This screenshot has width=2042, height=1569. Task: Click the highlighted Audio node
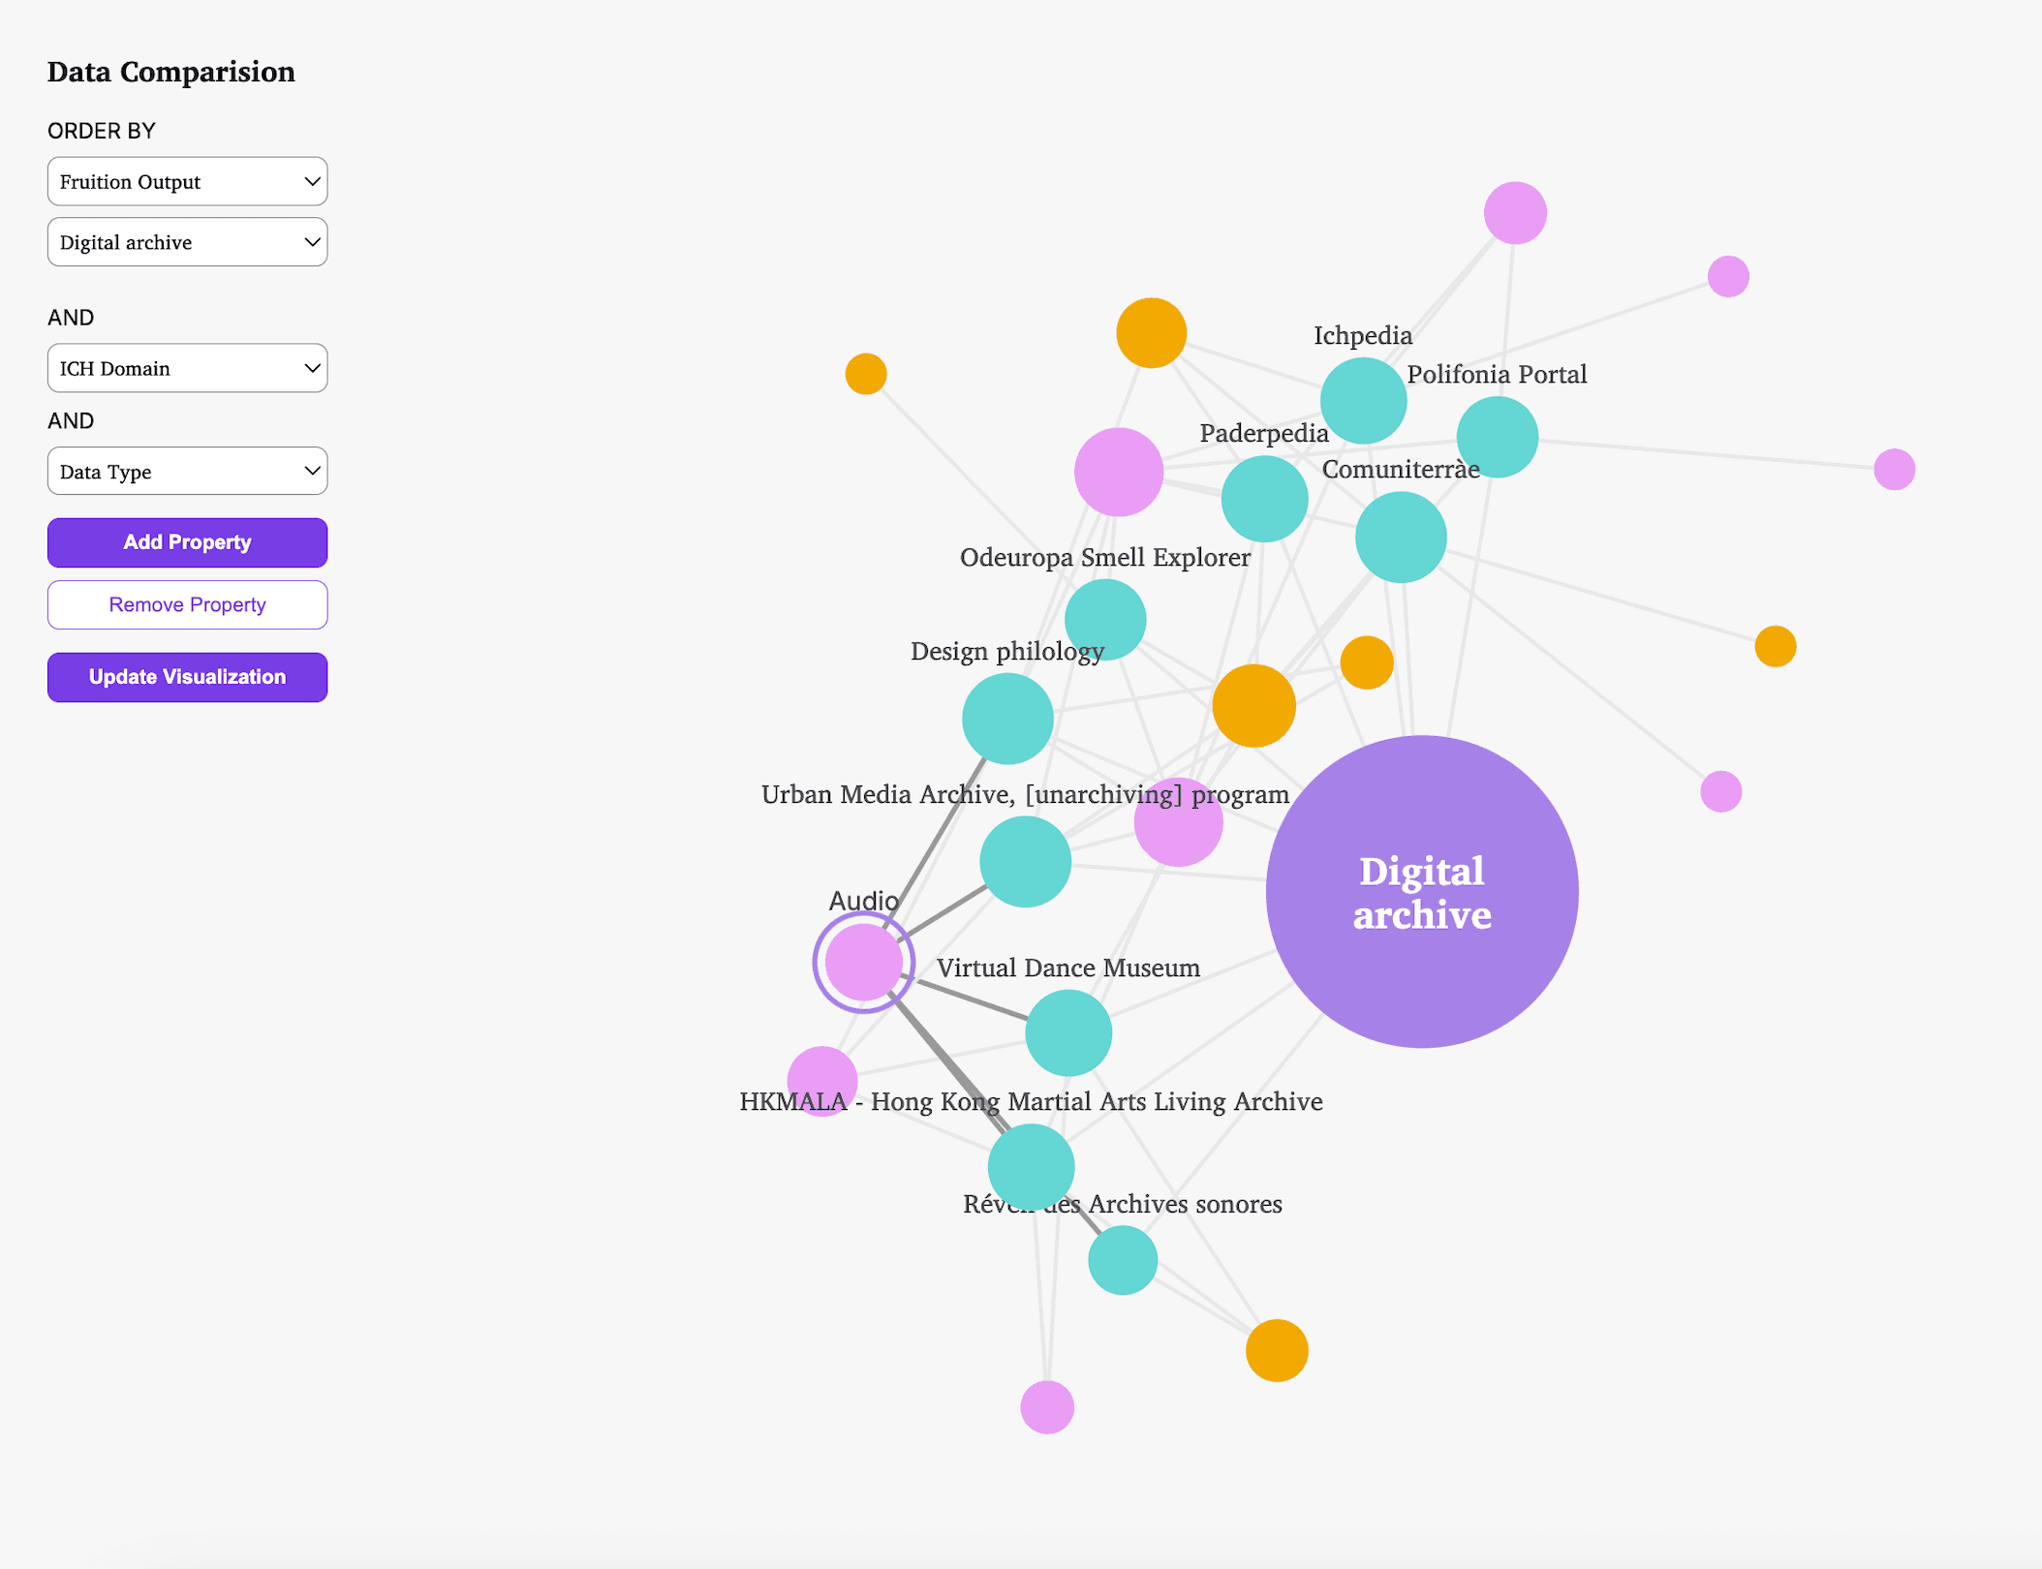(x=863, y=962)
